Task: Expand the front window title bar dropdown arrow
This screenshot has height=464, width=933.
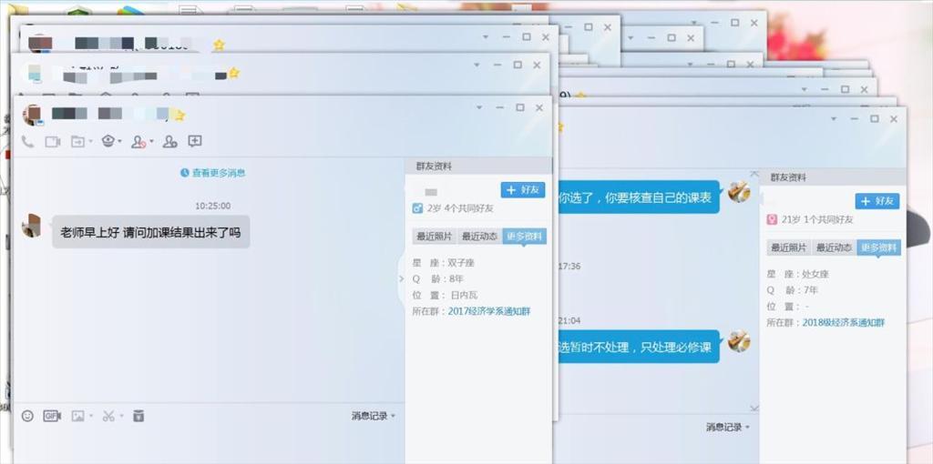Action: click(x=479, y=107)
